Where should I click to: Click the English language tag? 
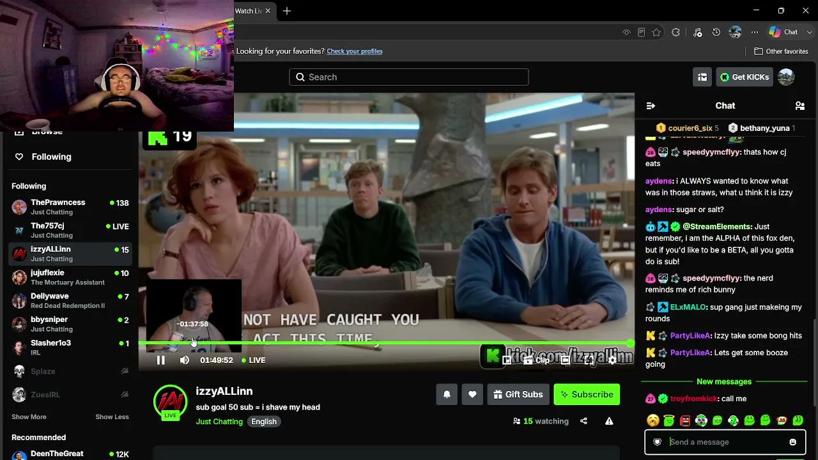(x=264, y=422)
